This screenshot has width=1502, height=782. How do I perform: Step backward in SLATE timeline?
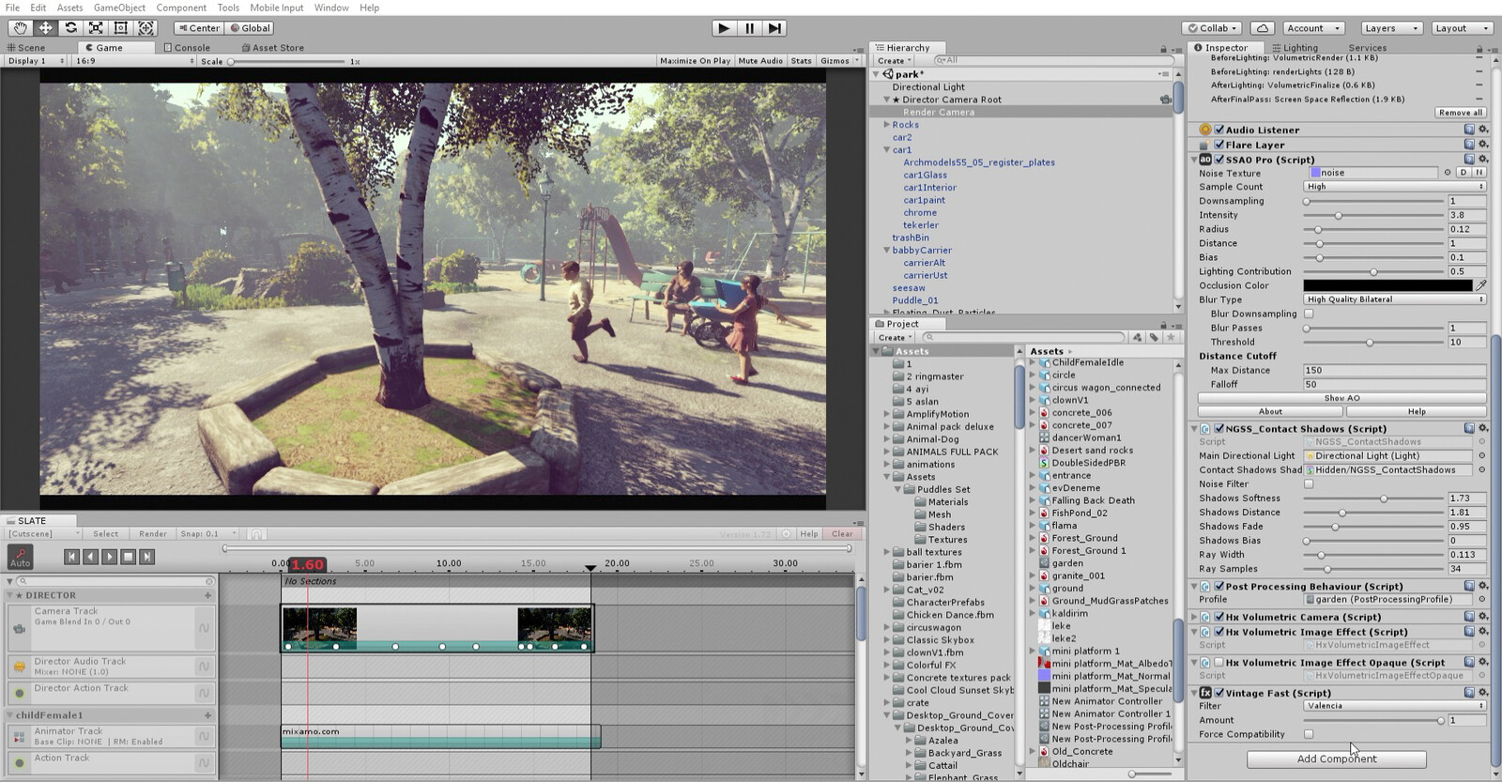tap(90, 557)
